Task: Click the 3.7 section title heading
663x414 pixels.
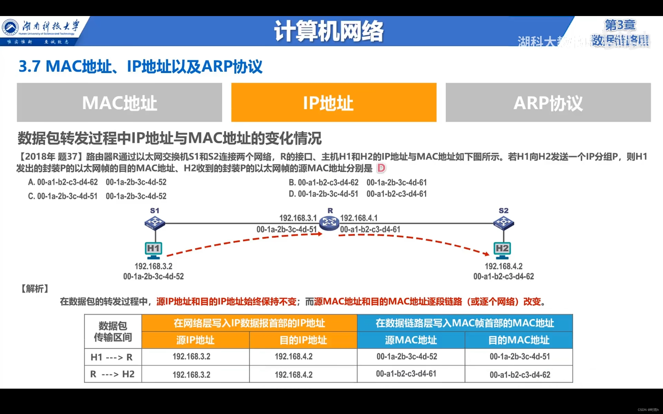Action: (141, 66)
